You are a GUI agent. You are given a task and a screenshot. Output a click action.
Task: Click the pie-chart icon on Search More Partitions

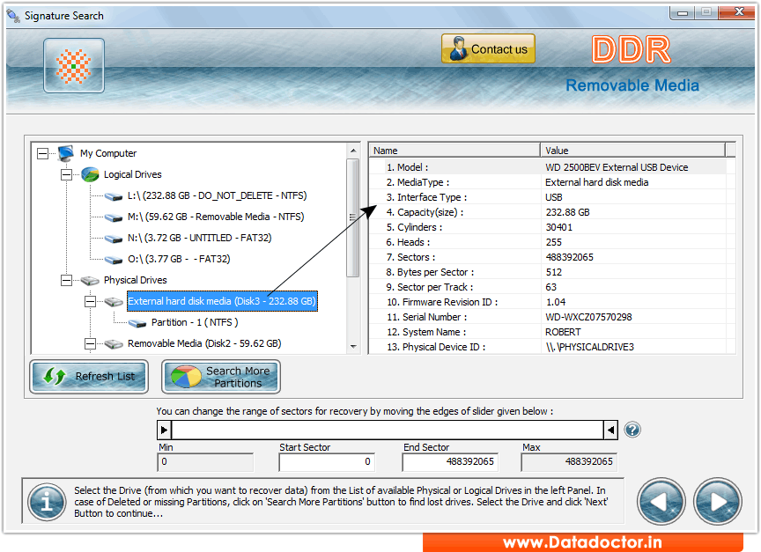(185, 376)
